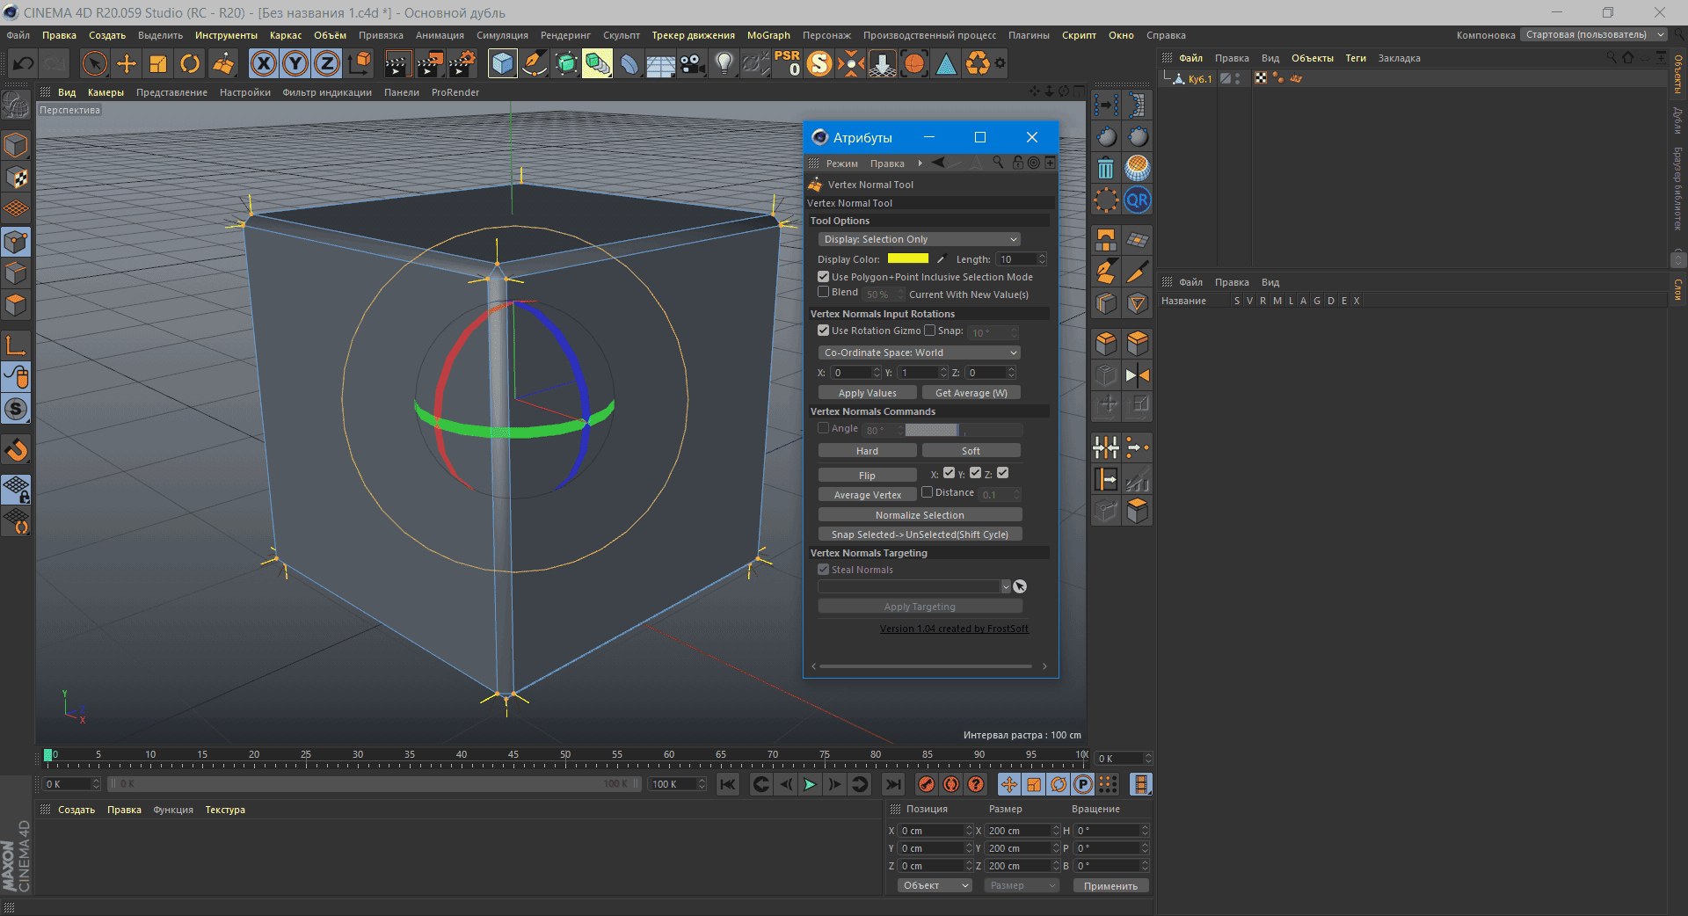The image size is (1688, 916).
Task: Open the Spline pen tool
Action: click(534, 63)
